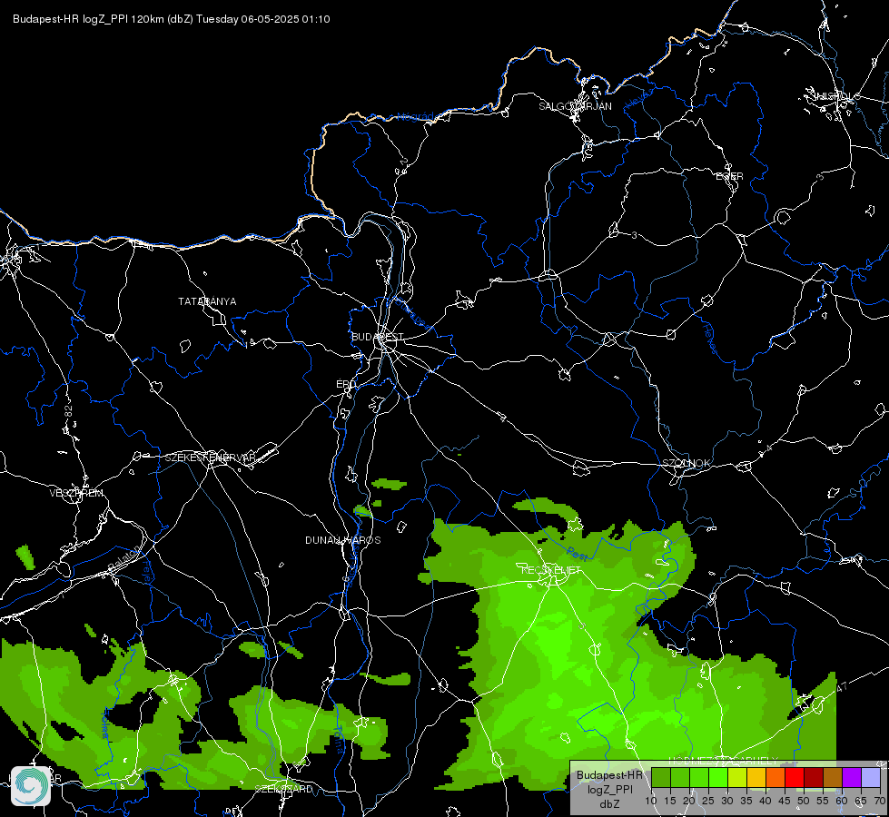Click the legend scale value 50
Image resolution: width=889 pixels, height=817 pixels.
(x=804, y=802)
